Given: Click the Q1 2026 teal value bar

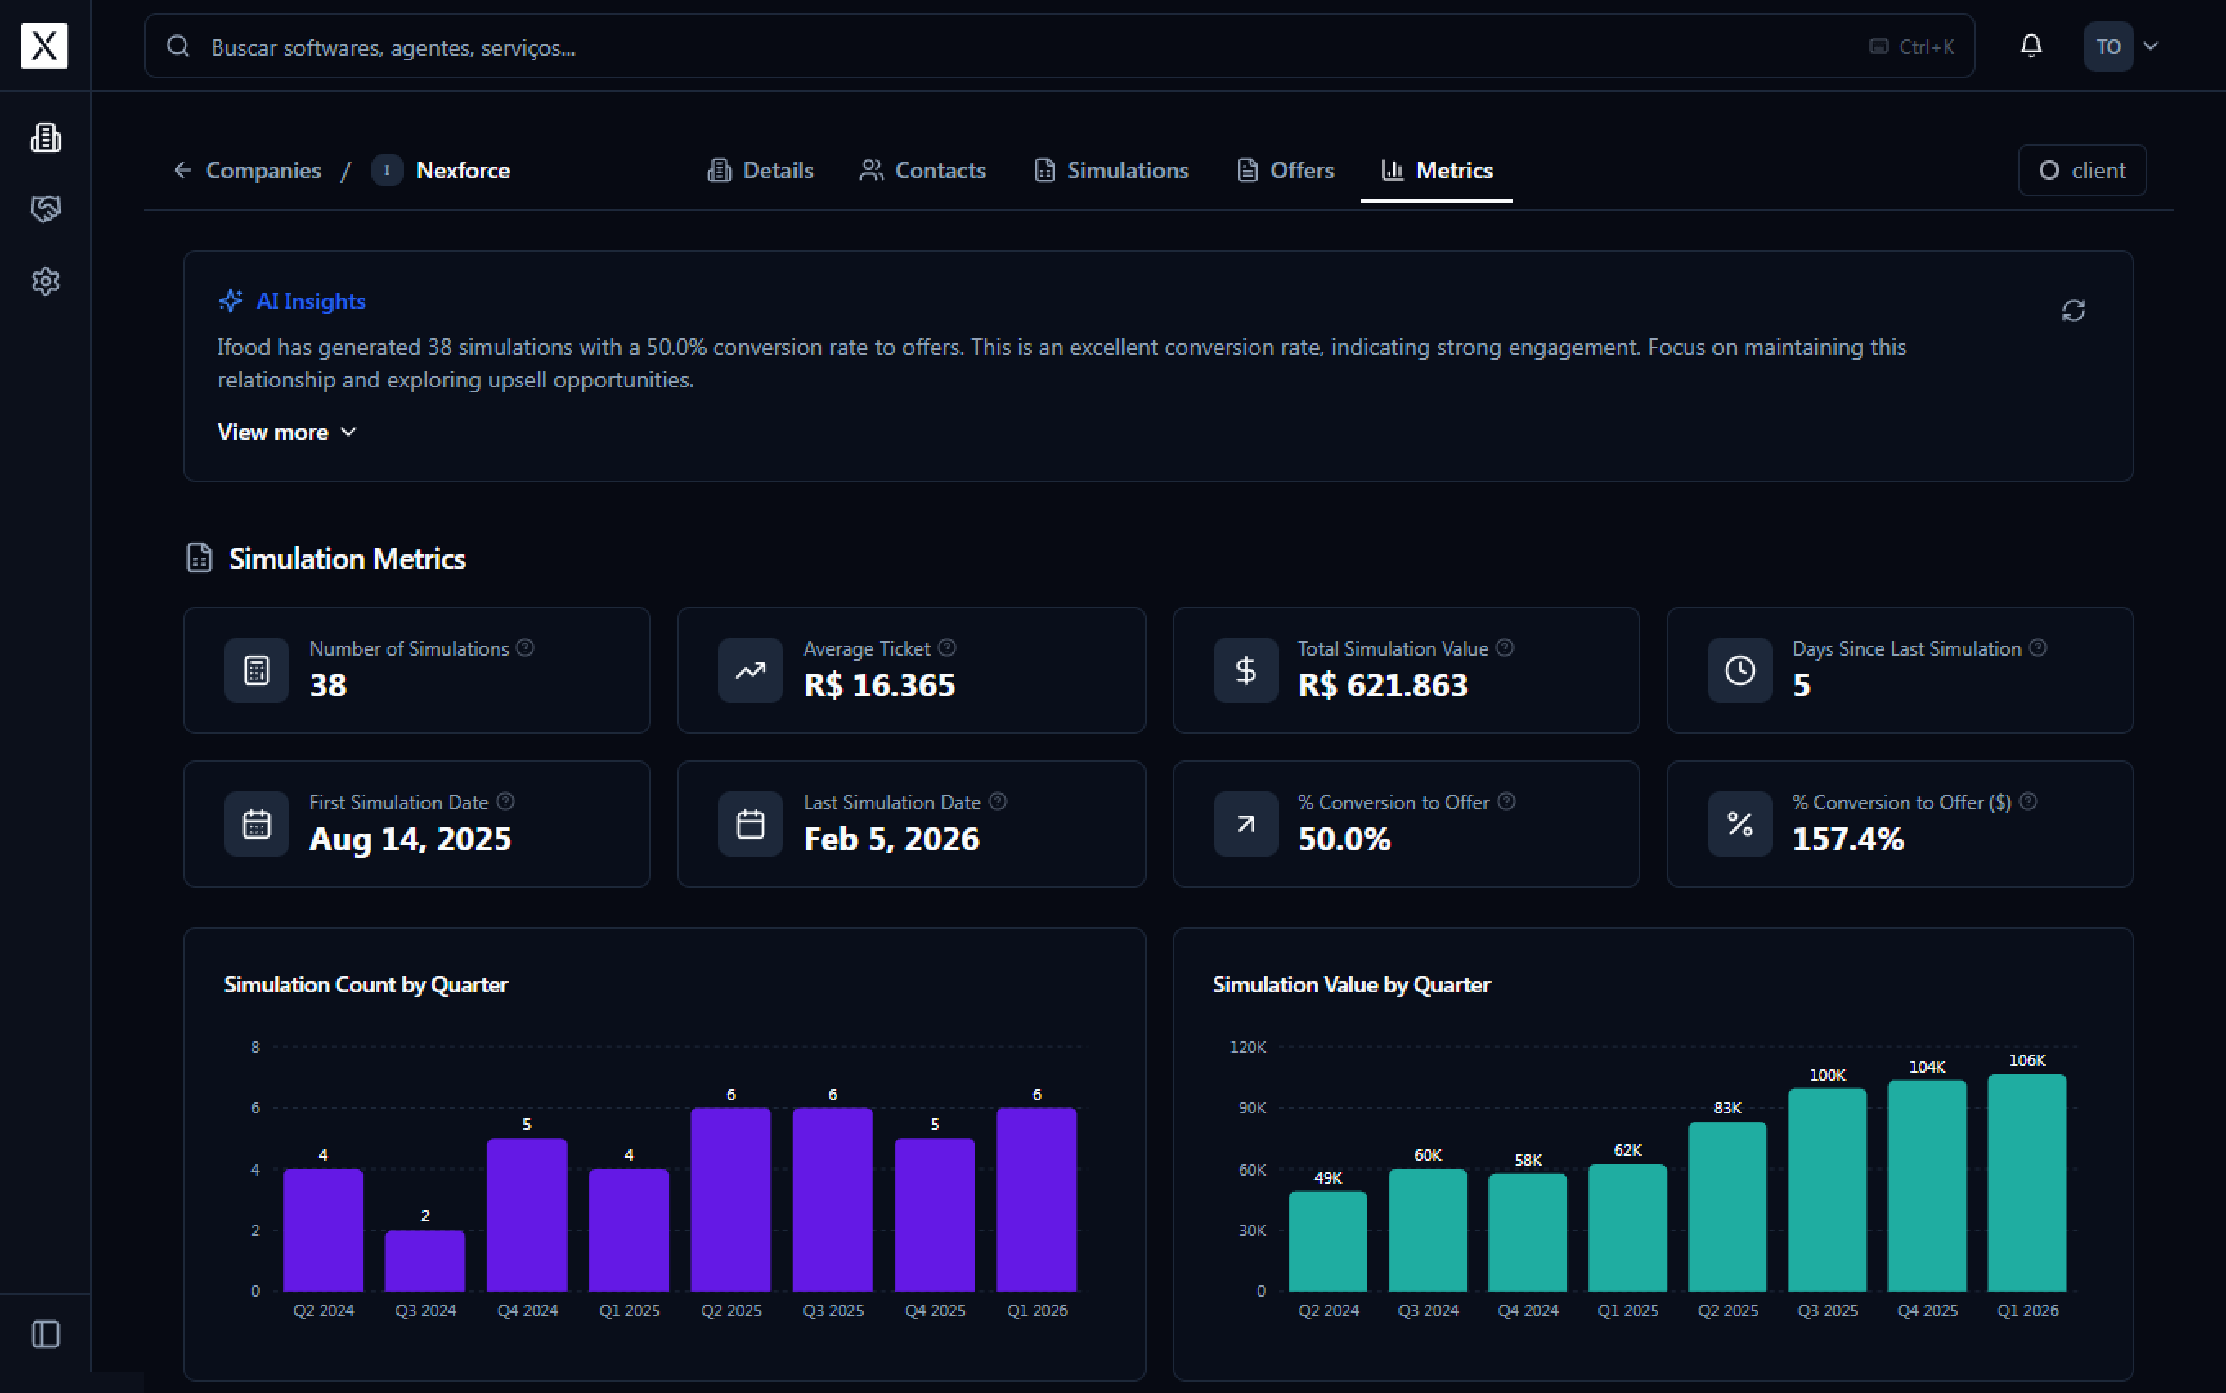Looking at the screenshot, I should coord(2027,1184).
